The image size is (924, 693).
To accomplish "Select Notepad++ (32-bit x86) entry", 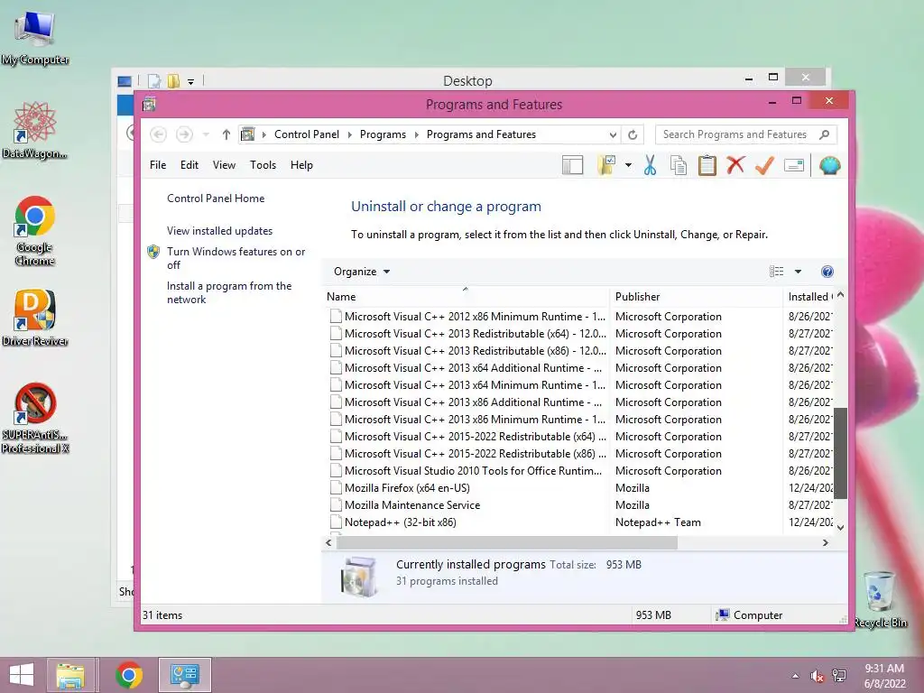I will (x=401, y=522).
